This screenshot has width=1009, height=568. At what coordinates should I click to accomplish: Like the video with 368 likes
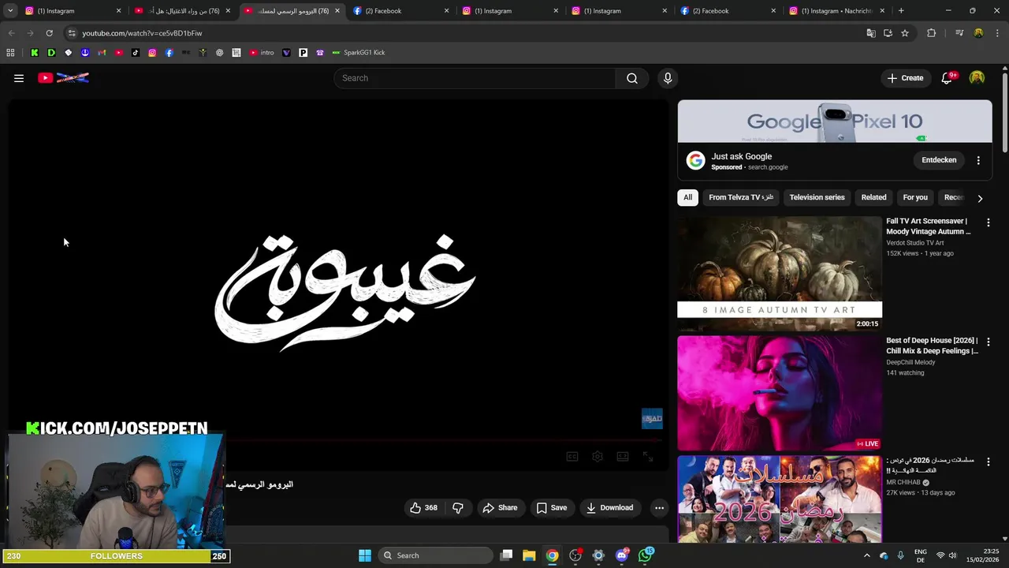(423, 508)
